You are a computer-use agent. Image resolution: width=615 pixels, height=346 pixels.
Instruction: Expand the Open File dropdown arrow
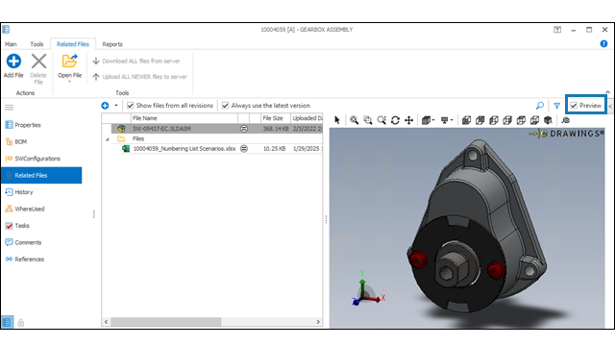point(70,82)
